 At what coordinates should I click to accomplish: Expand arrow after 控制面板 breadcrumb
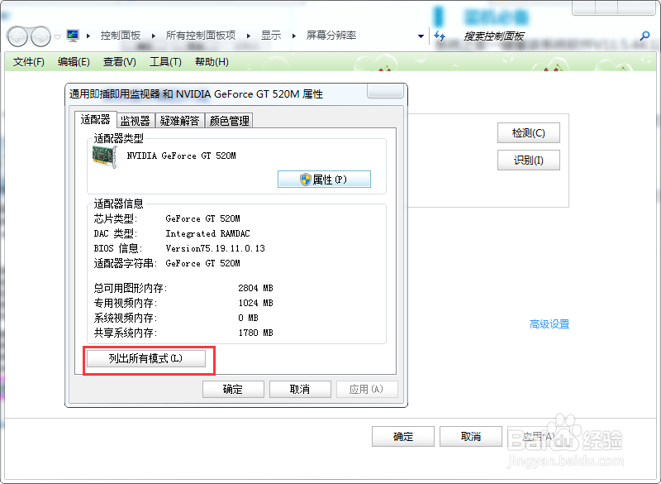coord(154,36)
